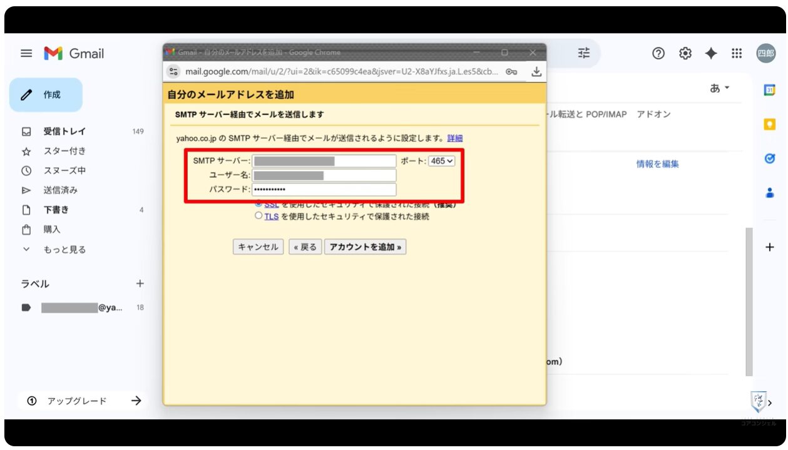Expand もっと見る in the left sidebar
The height and width of the screenshot is (450, 788).
click(x=64, y=249)
